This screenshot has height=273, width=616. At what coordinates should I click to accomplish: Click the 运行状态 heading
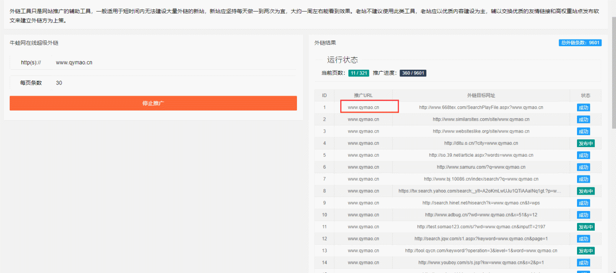point(343,60)
